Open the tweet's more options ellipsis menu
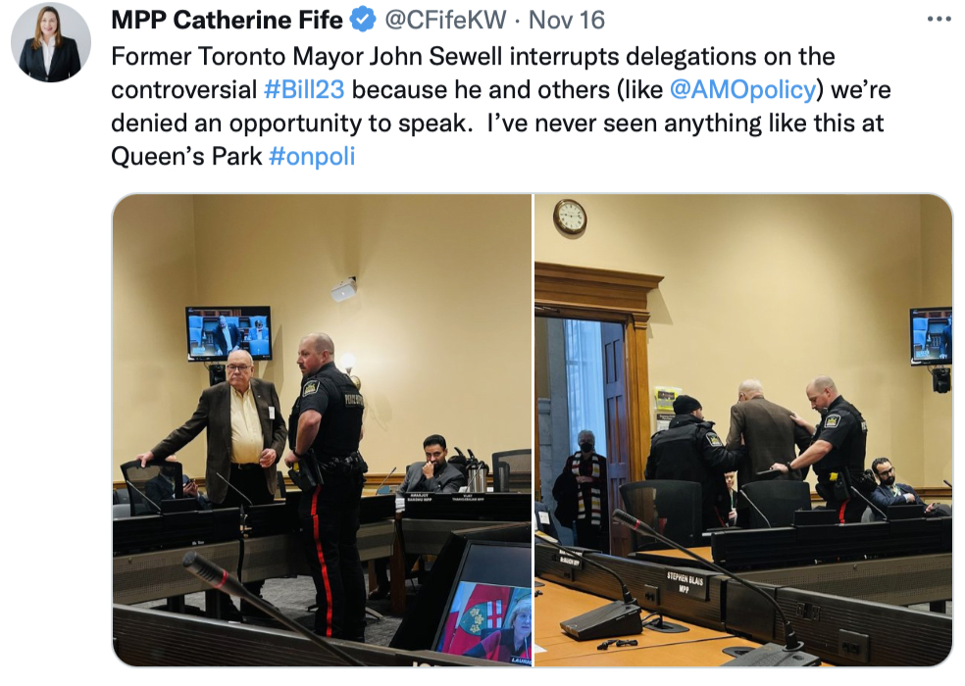Image resolution: width=965 pixels, height=686 pixels. [940, 19]
